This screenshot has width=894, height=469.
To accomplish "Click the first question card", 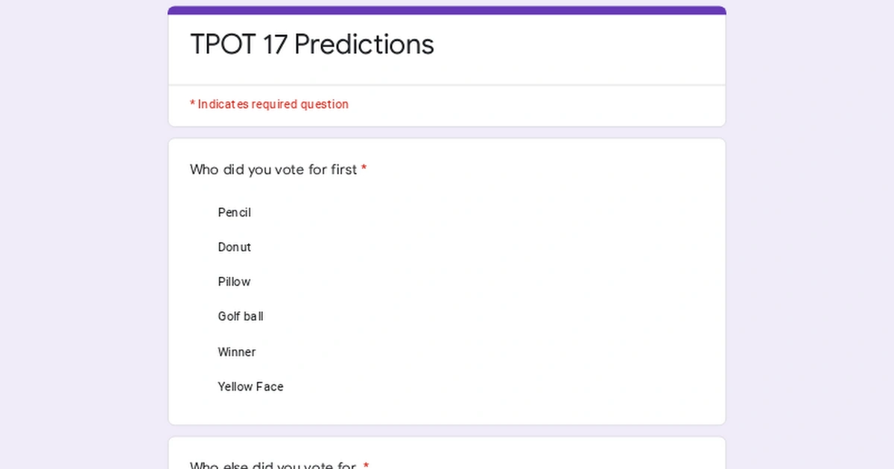I will pos(447,281).
